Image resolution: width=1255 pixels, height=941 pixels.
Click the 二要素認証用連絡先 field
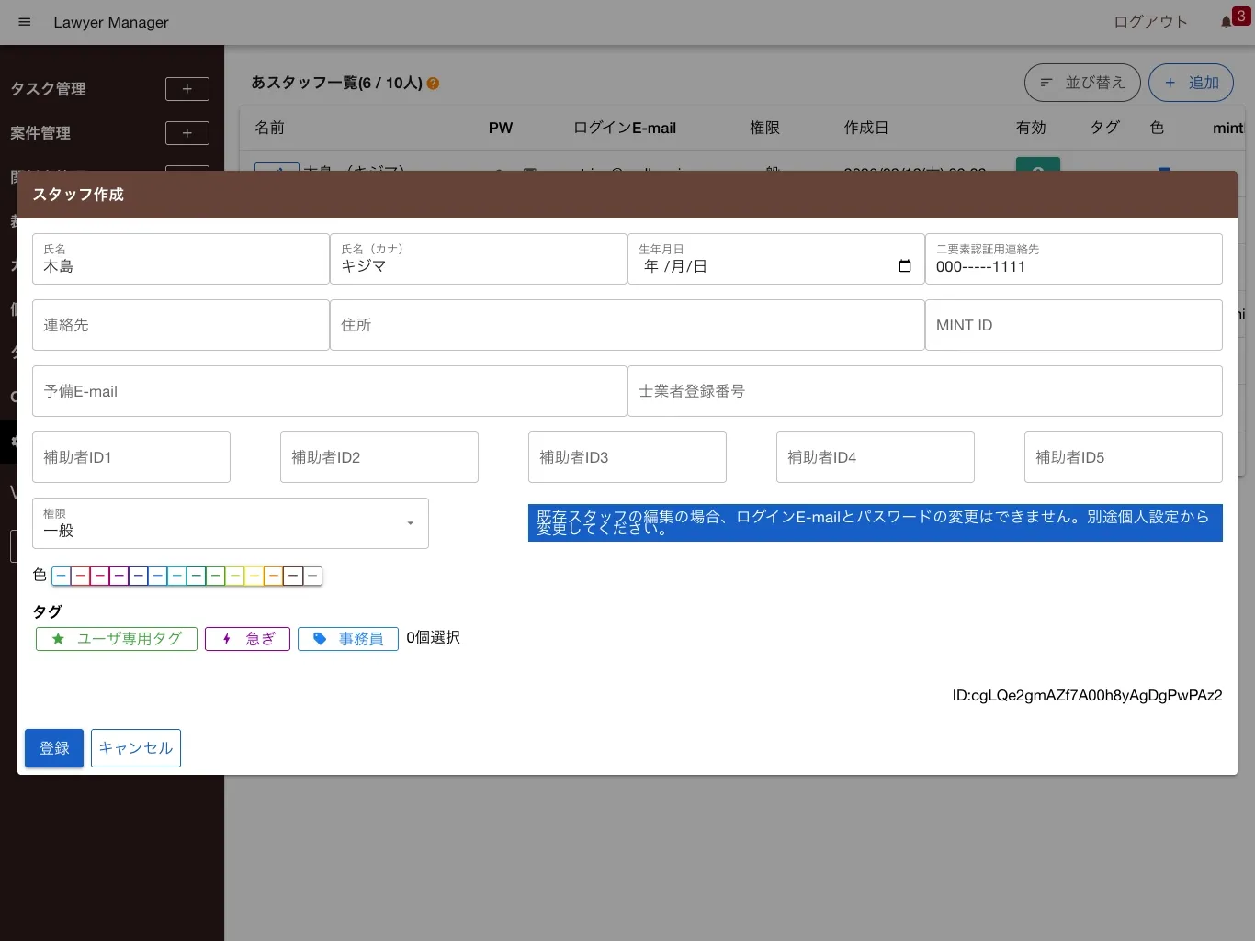tap(1074, 259)
